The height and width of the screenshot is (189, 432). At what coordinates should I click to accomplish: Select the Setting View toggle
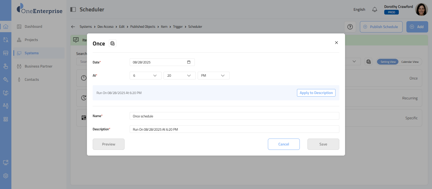pyautogui.click(x=388, y=62)
